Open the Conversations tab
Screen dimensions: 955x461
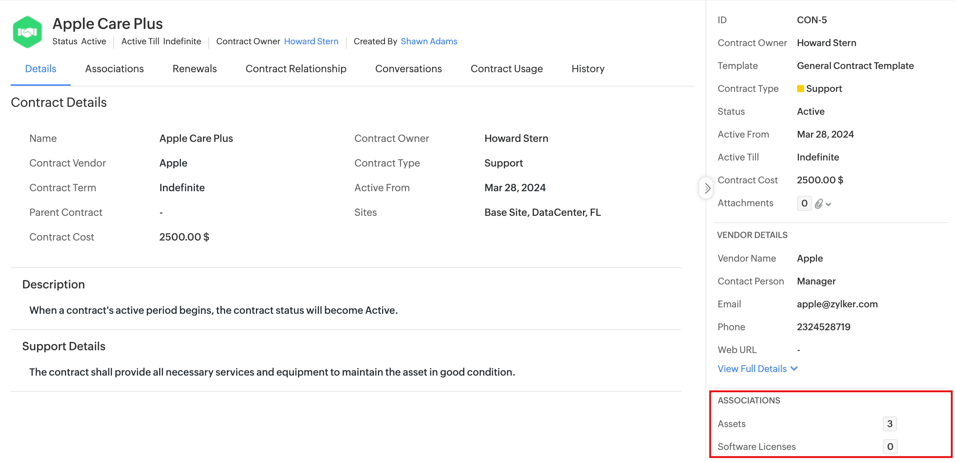point(409,69)
